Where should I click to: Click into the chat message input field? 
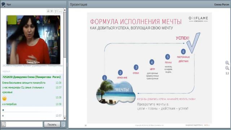[24, 124]
